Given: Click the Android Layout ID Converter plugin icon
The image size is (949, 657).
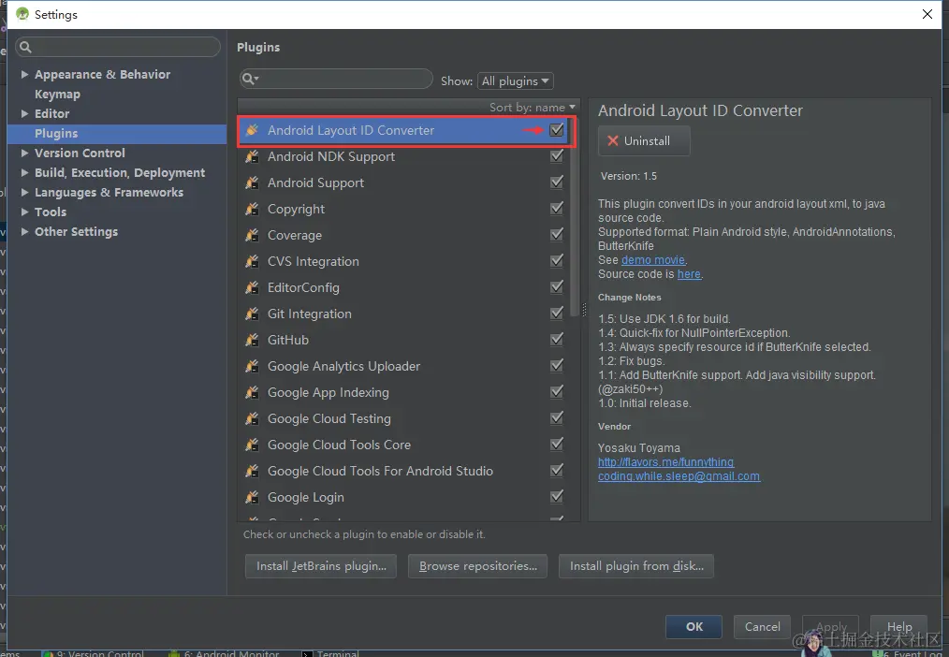Looking at the screenshot, I should point(252,130).
